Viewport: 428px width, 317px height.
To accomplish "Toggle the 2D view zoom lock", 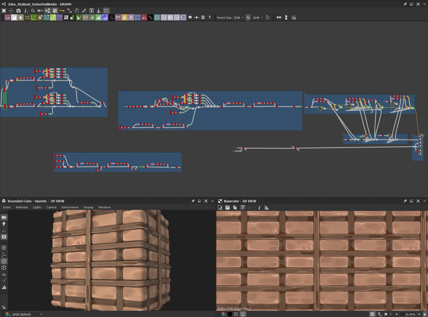I will (x=425, y=314).
